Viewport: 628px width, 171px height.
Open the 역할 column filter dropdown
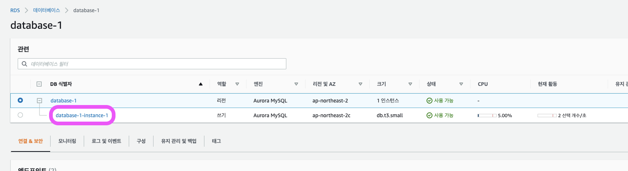[x=237, y=84]
